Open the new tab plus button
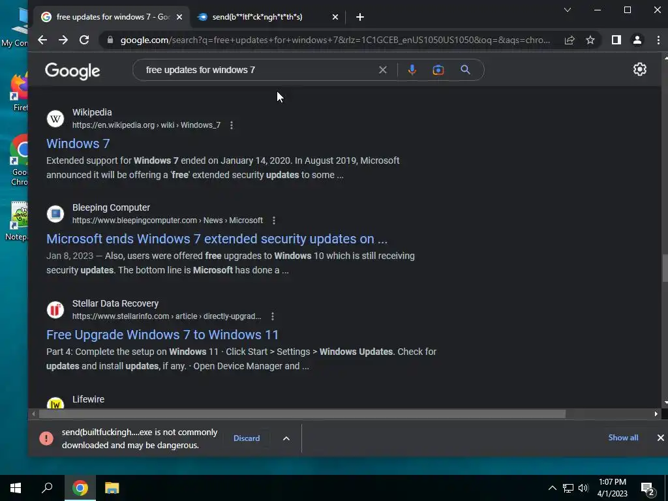 [x=360, y=17]
